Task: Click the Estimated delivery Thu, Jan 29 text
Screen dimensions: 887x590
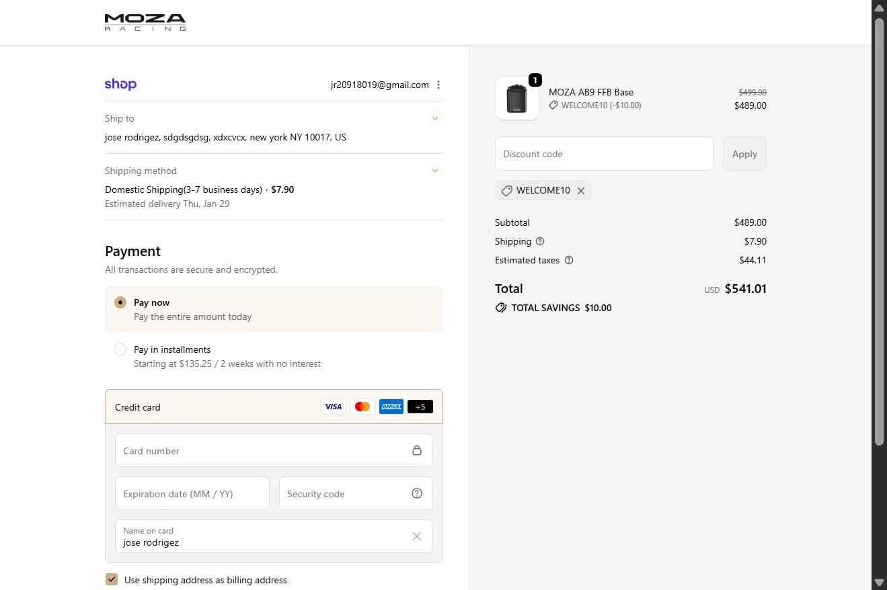Action: [x=167, y=204]
